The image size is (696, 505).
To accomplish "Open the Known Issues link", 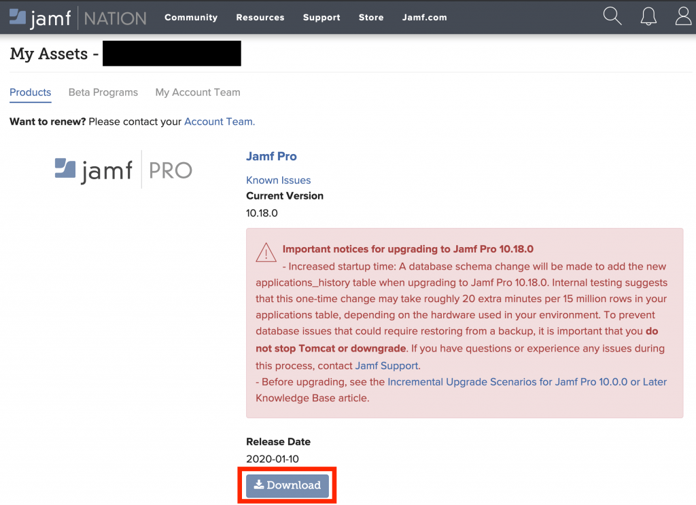I will coord(278,180).
